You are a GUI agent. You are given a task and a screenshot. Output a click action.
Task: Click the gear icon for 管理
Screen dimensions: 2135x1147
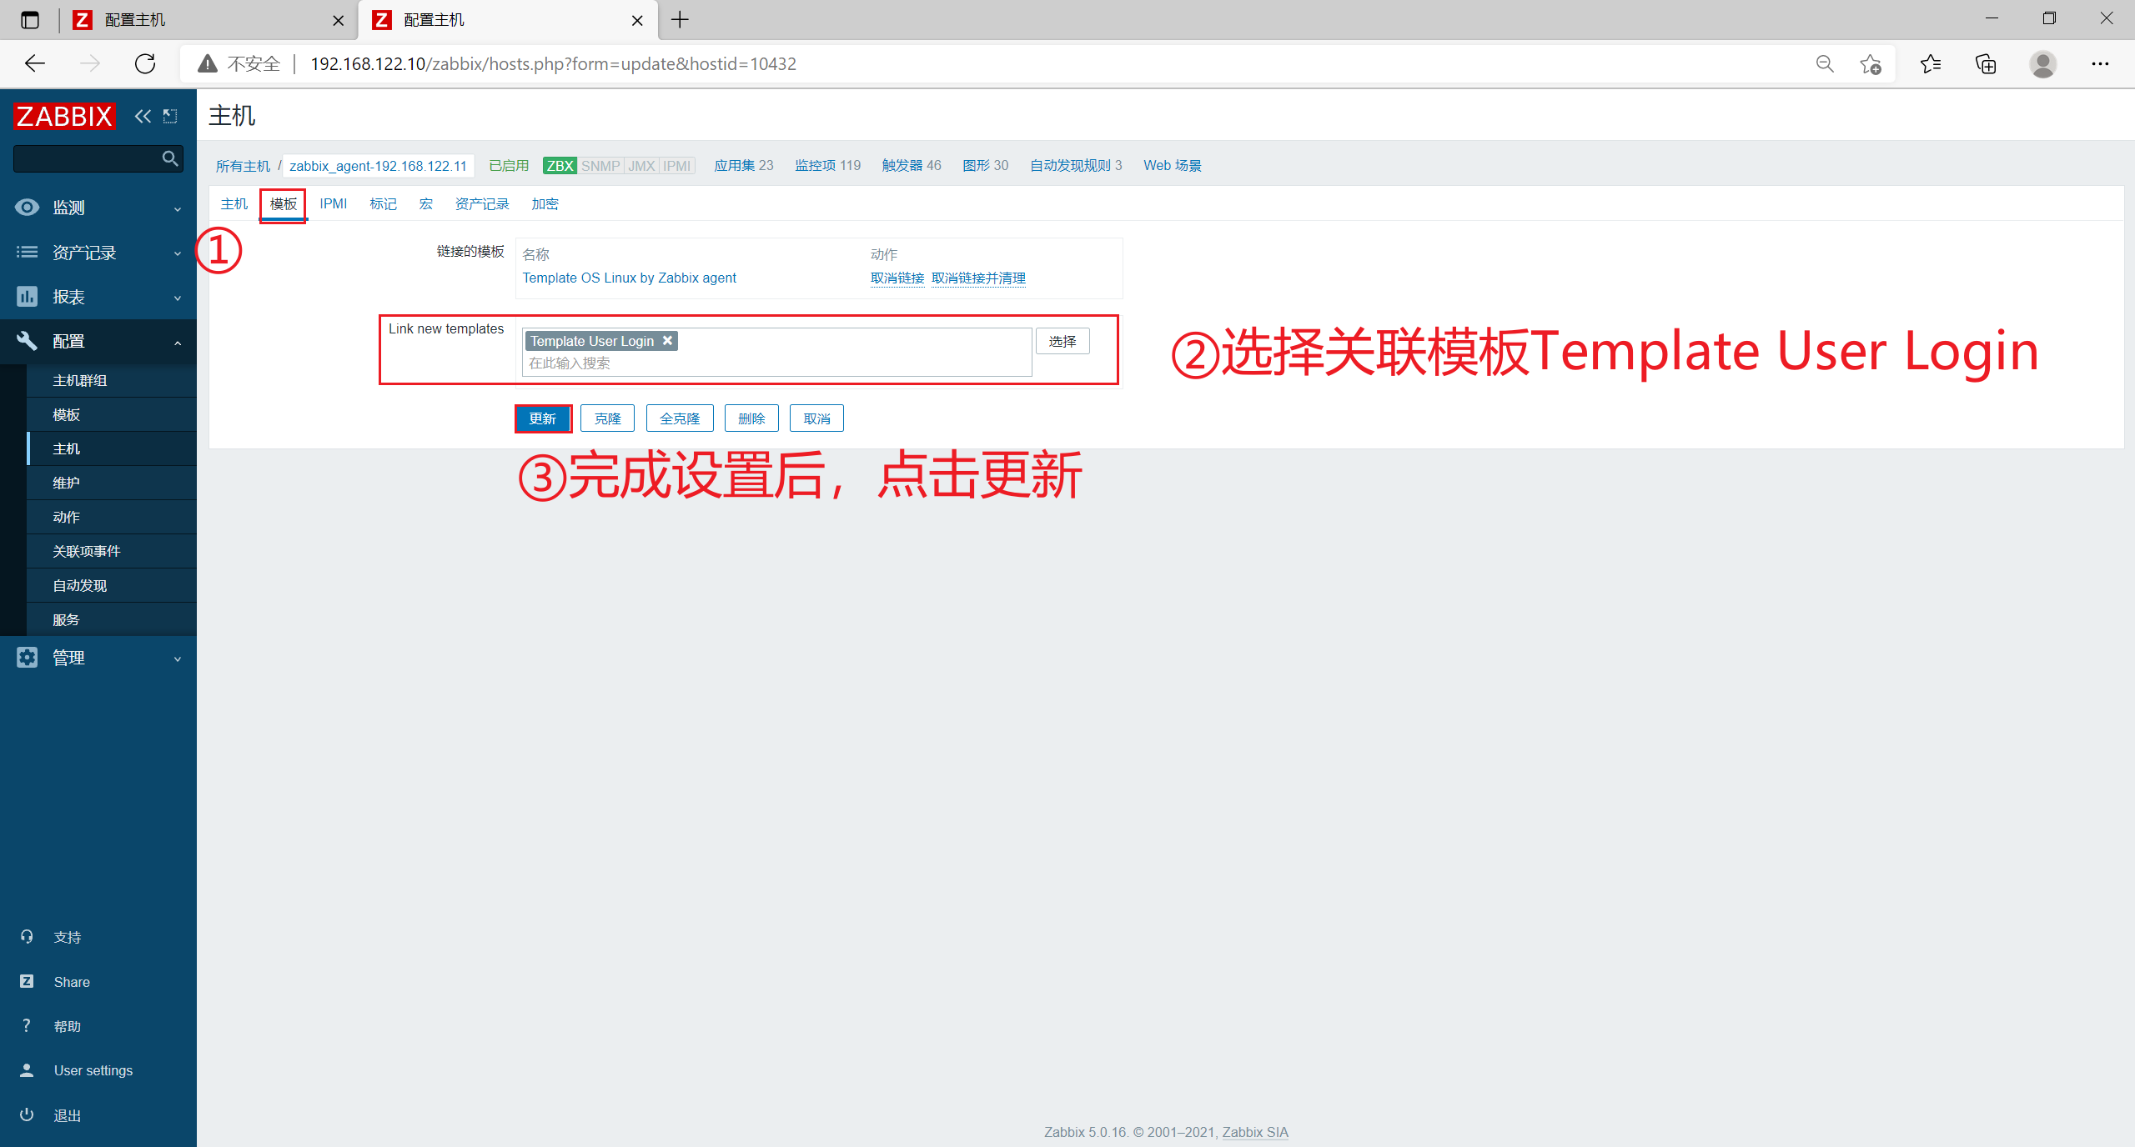(x=27, y=657)
